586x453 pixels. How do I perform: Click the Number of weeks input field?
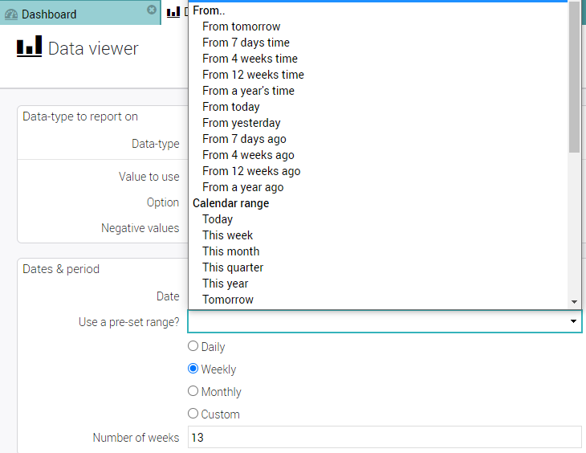pos(384,437)
